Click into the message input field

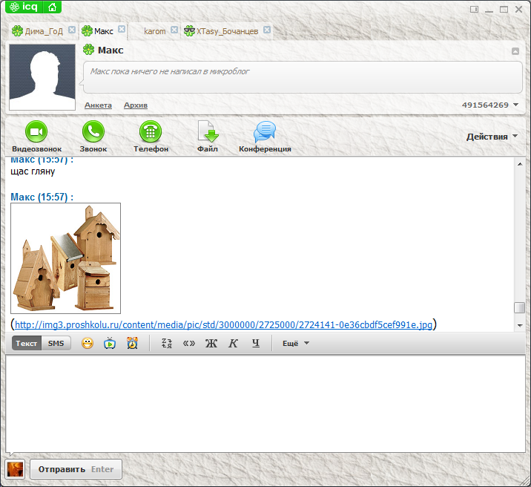point(265,403)
